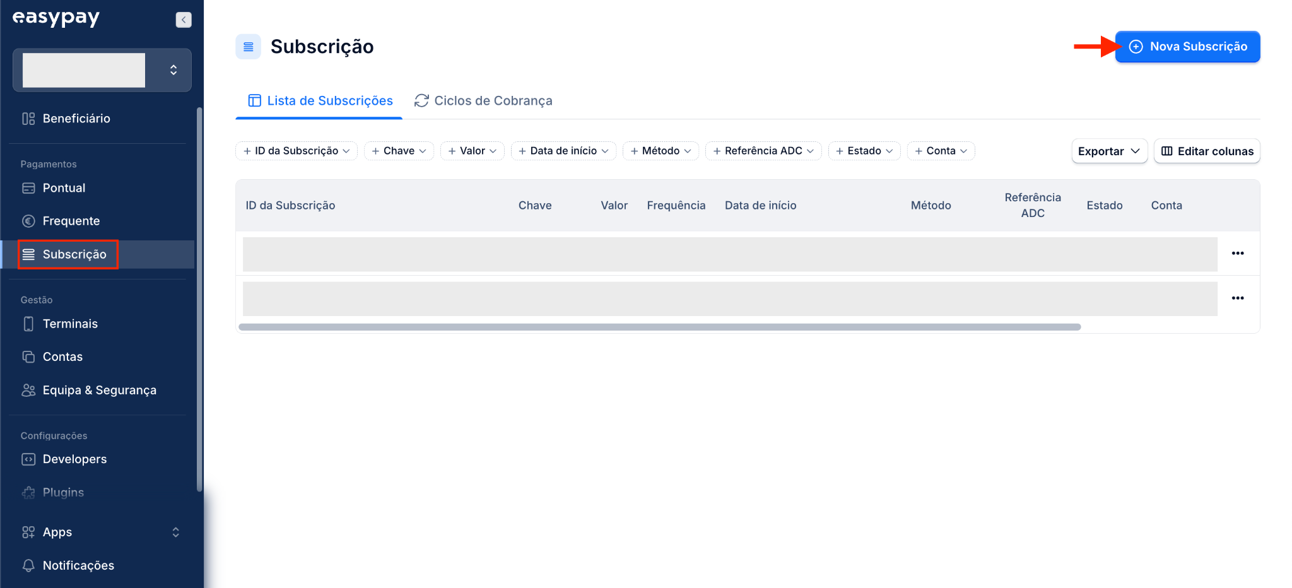Open the Exportar dropdown
1292x588 pixels.
coord(1109,151)
